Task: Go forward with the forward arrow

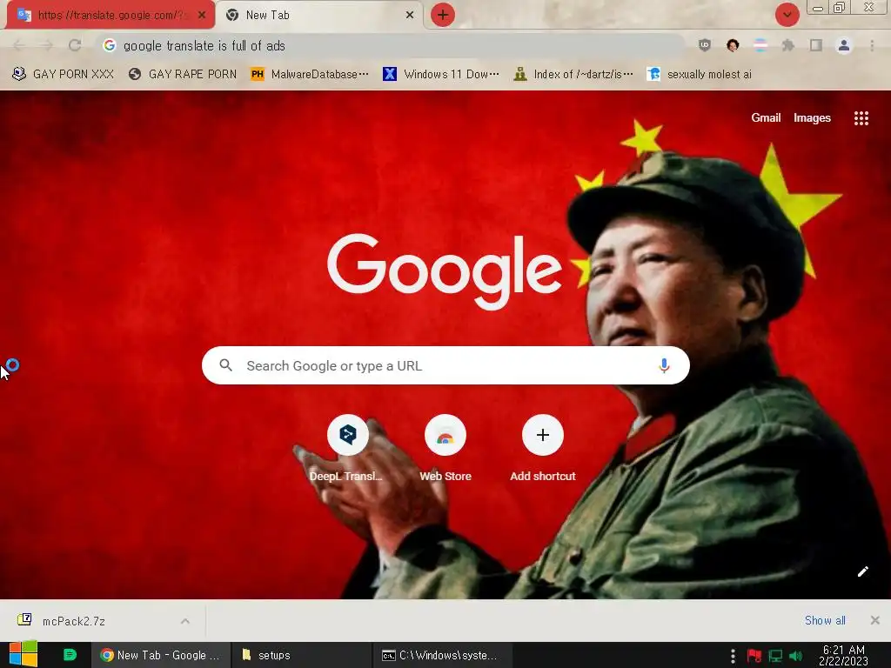Action: pos(47,45)
